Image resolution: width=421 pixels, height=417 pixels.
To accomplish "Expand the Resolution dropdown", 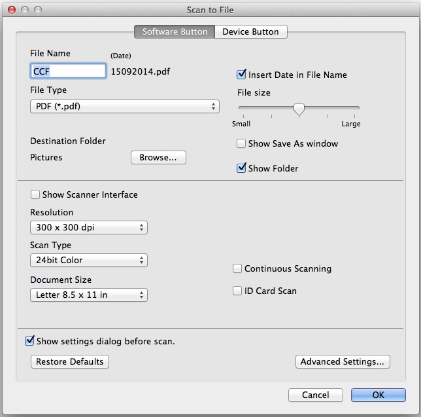I will click(x=89, y=228).
